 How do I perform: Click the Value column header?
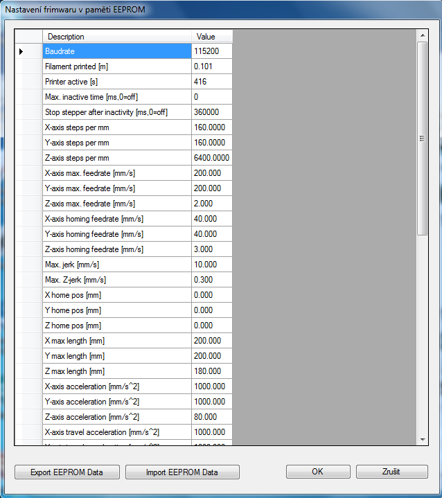[x=211, y=37]
